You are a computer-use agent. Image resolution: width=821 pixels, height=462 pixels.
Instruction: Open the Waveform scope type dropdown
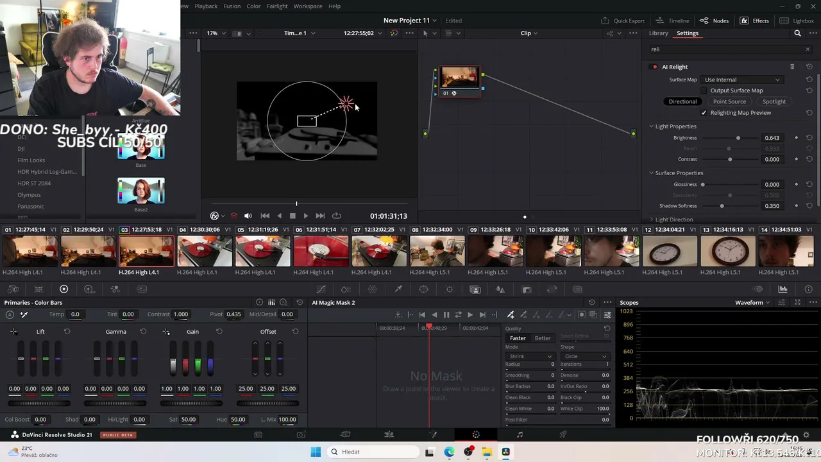752,303
